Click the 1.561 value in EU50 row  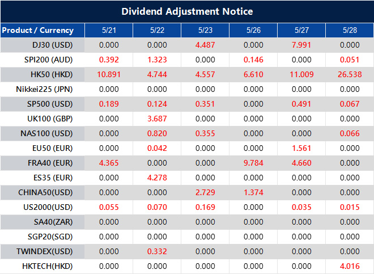coord(301,148)
